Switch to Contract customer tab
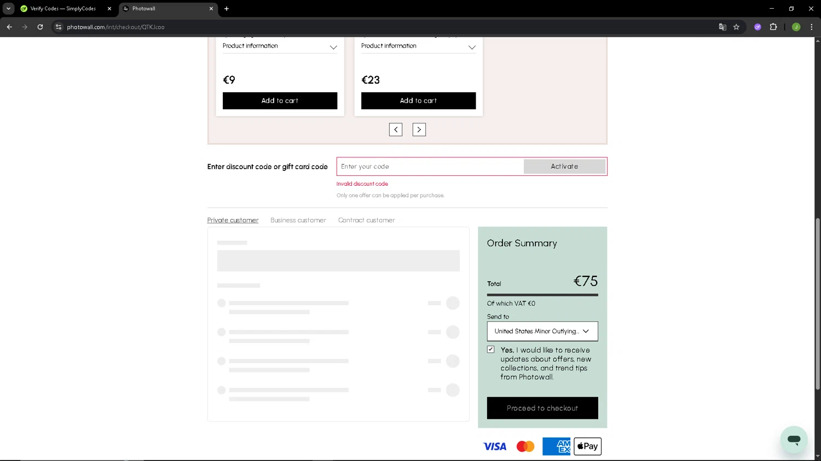The height and width of the screenshot is (461, 821). click(x=366, y=220)
